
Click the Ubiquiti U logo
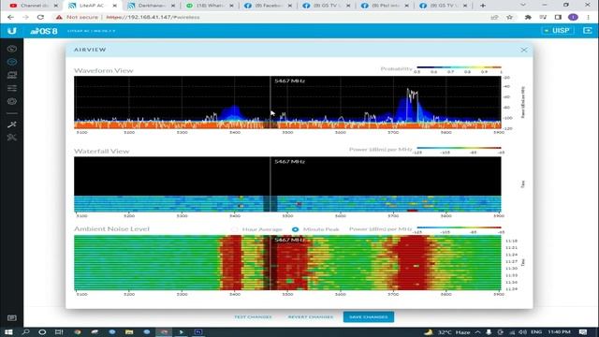coord(12,31)
